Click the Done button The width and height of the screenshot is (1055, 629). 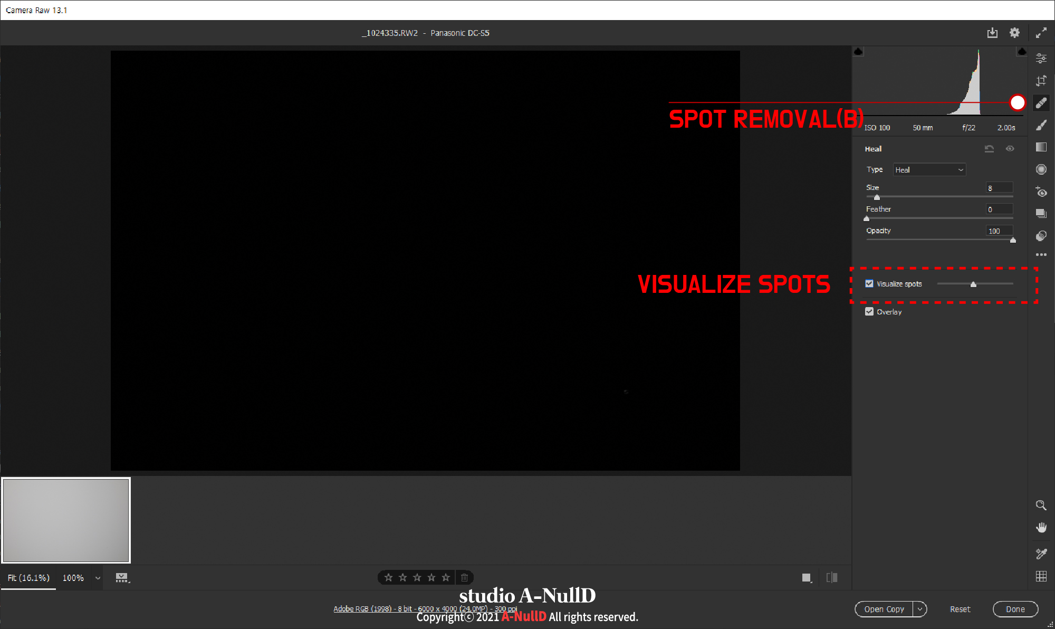pos(1015,609)
